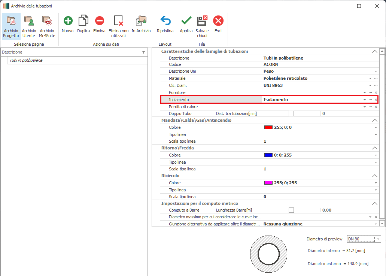
Task: Click the In Archivio icon
Action: click(141, 21)
